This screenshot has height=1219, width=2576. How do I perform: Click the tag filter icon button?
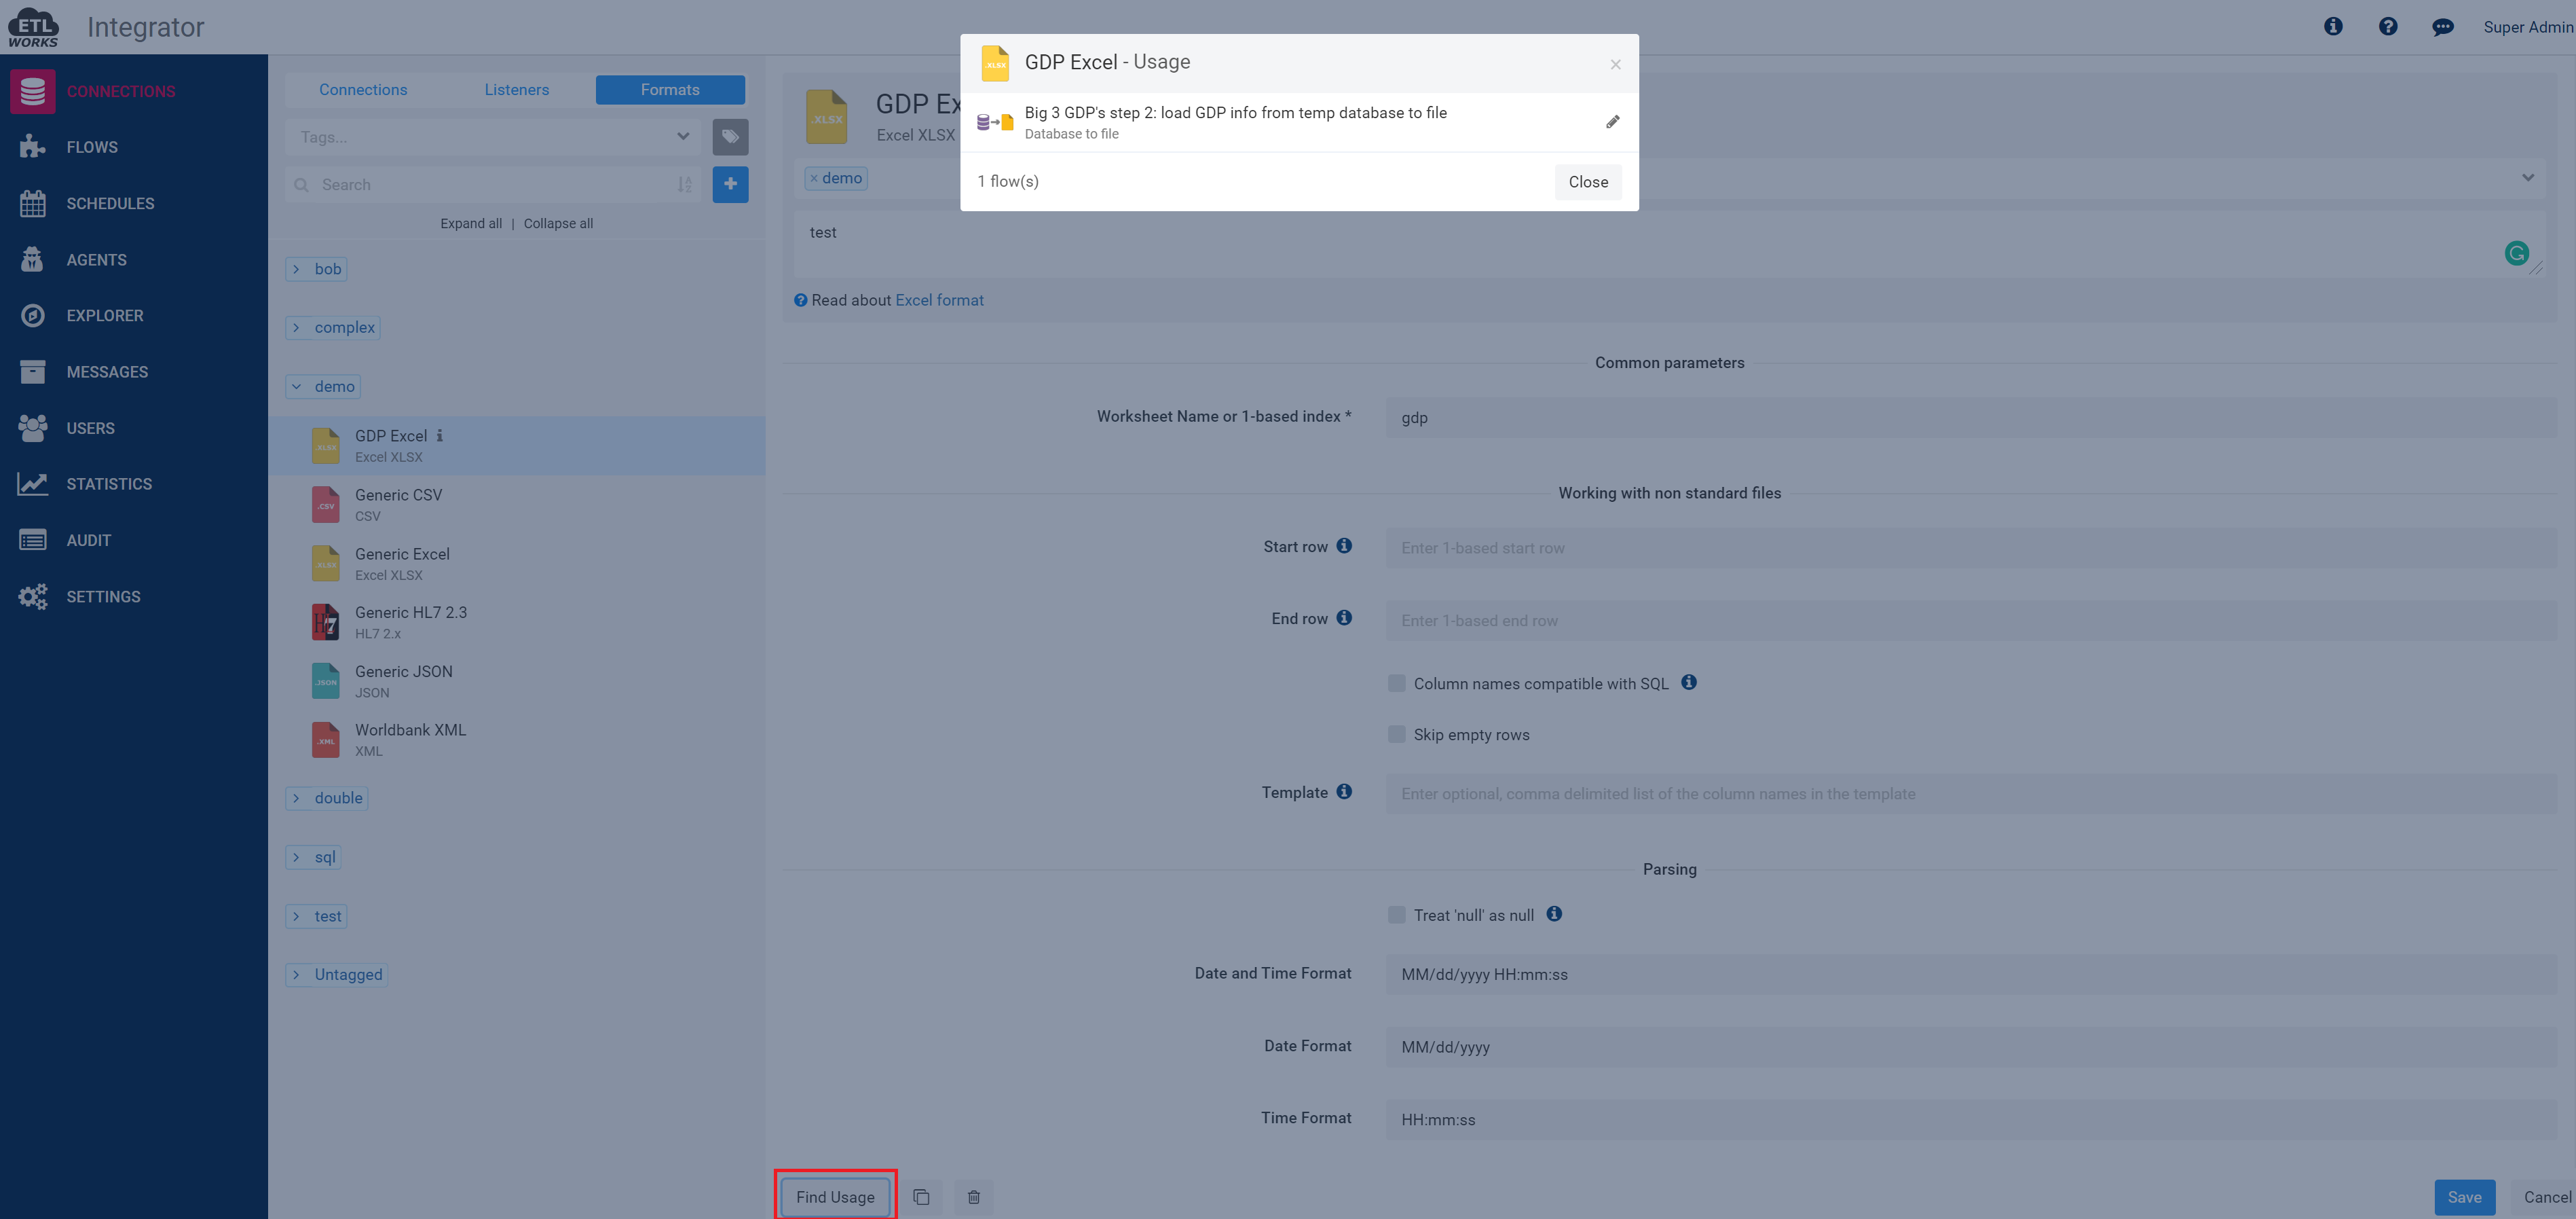click(730, 136)
